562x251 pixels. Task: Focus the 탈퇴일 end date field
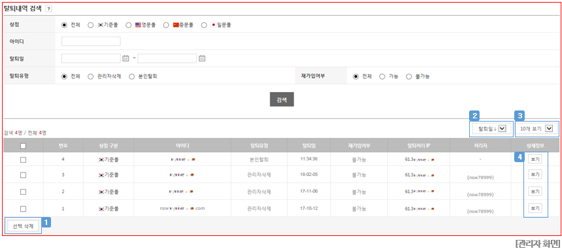click(167, 58)
